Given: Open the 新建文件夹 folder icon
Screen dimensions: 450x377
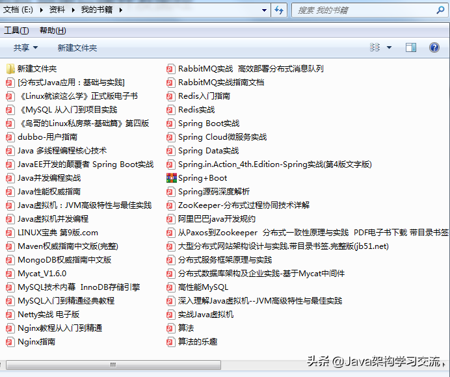Looking at the screenshot, I should click(x=10, y=69).
